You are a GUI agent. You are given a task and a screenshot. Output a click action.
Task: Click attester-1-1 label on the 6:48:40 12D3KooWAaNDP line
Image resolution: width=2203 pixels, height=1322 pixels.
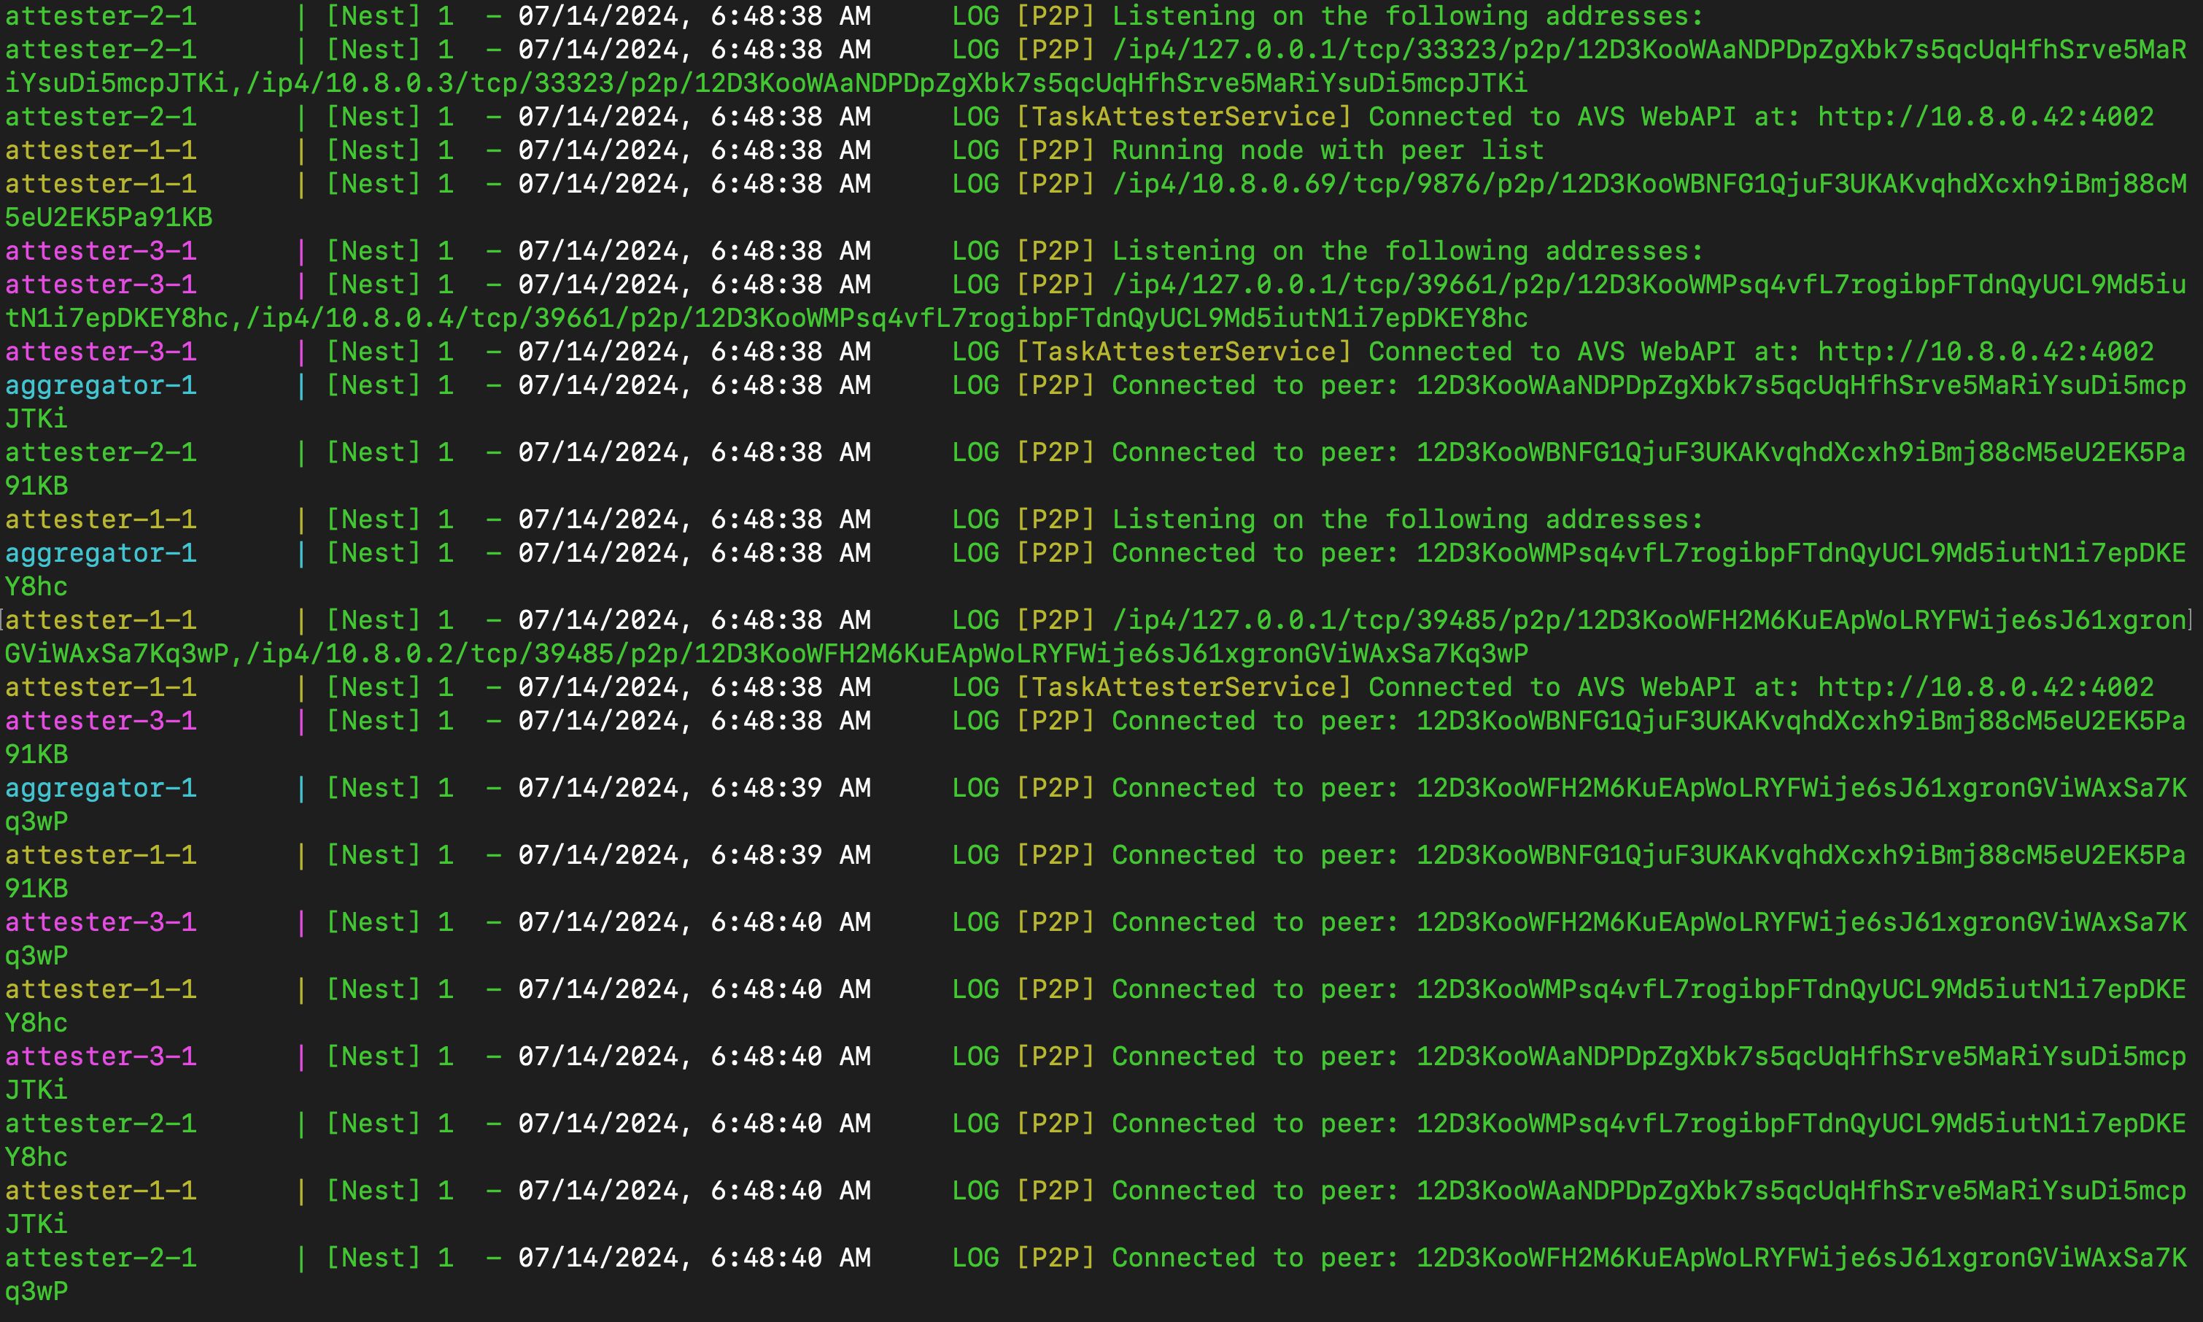point(101,1191)
